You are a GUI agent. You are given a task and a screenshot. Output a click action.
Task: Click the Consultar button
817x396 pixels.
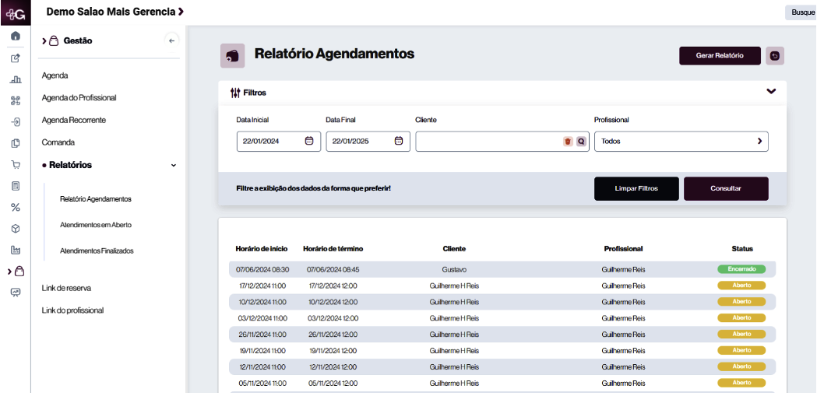point(726,189)
